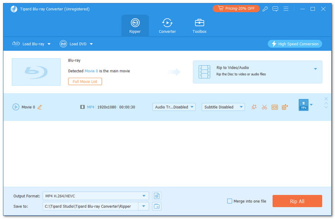
Task: Open the Audio Track Disabled dropdown
Action: [174, 107]
